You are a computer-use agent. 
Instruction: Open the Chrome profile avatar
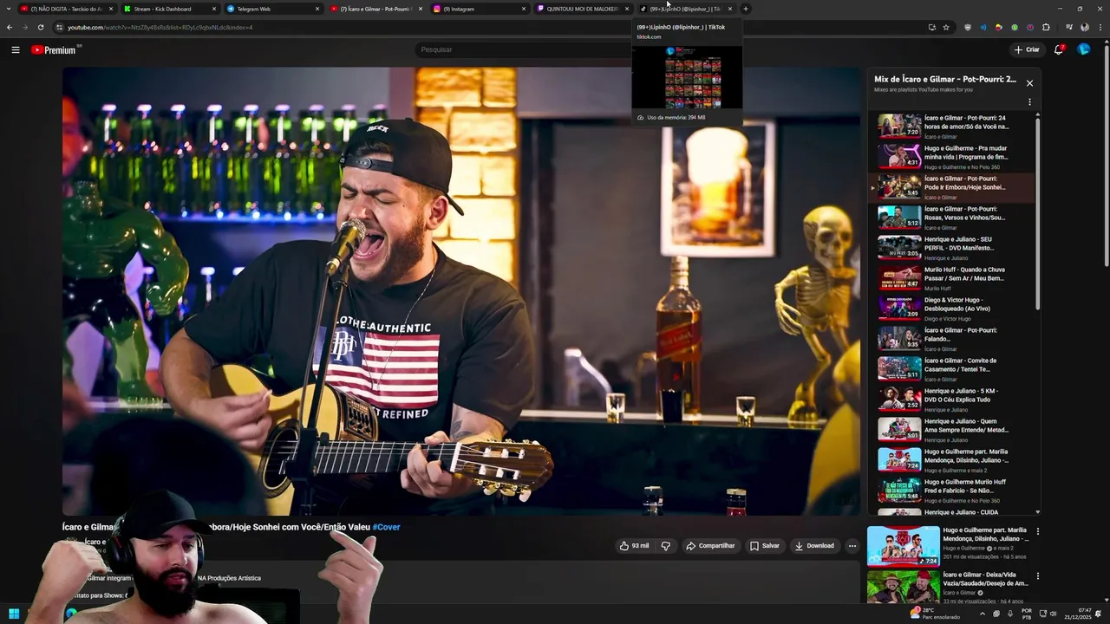tap(1084, 27)
